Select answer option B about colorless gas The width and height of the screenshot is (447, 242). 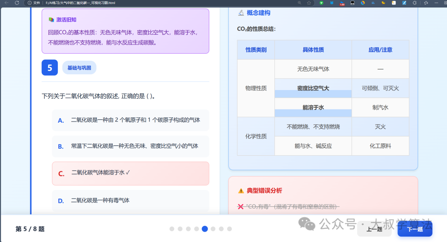[x=130, y=147]
